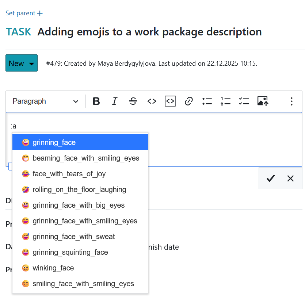This screenshot has width=305, height=296.
Task: Apply strikethrough to the text
Action: (x=133, y=101)
